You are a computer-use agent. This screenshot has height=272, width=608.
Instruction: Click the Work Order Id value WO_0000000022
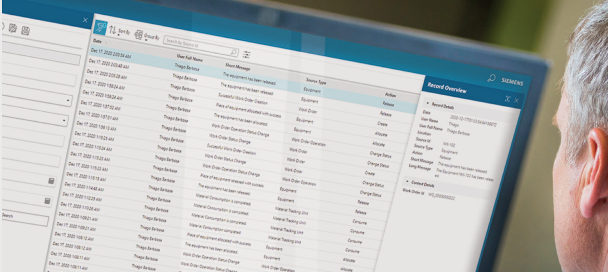[x=441, y=195]
